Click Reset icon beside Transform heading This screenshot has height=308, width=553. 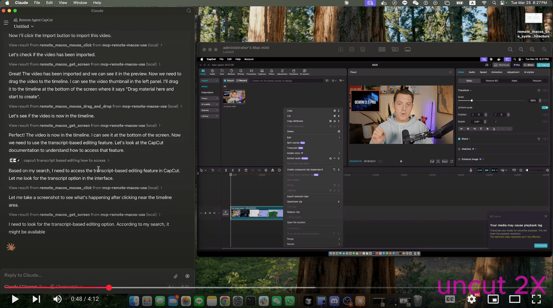(x=539, y=90)
